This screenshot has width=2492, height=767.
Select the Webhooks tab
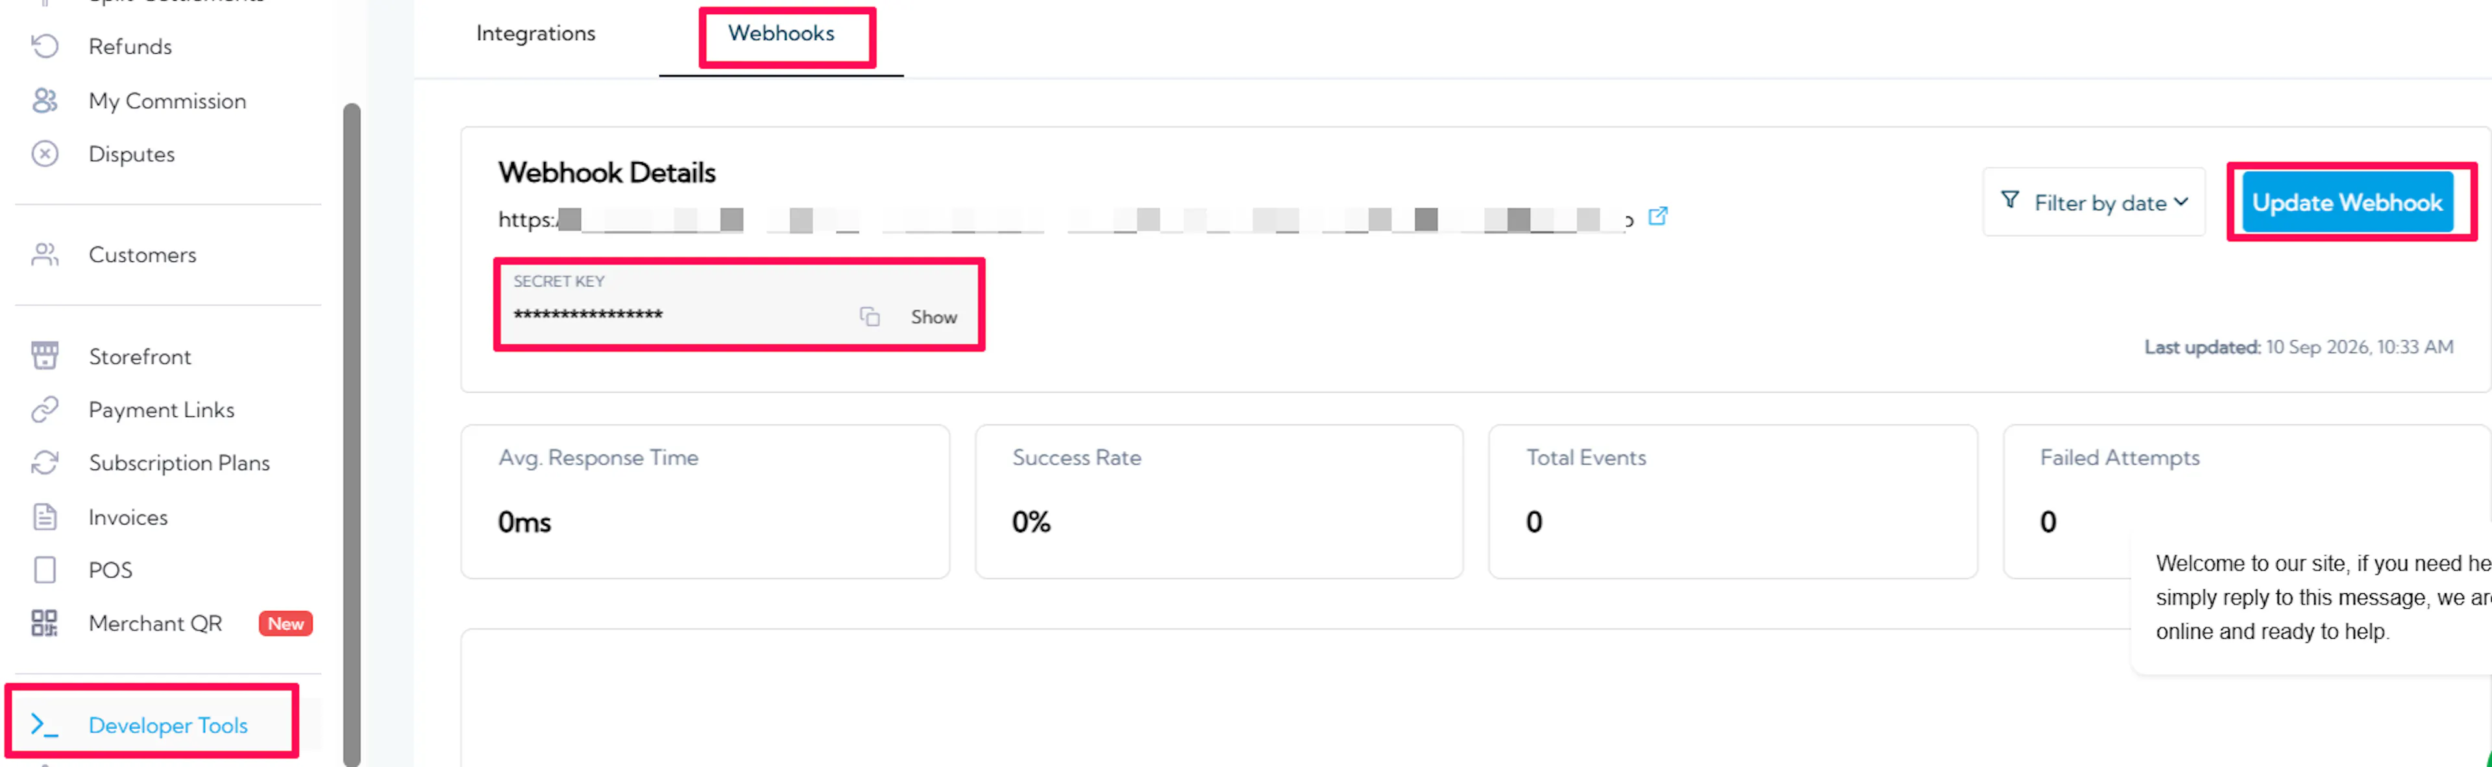click(781, 33)
